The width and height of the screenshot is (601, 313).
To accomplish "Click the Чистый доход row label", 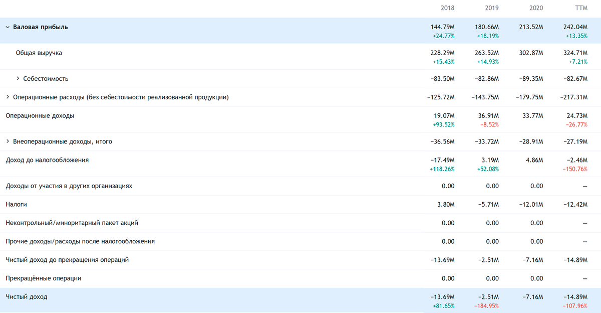I will pos(26,297).
